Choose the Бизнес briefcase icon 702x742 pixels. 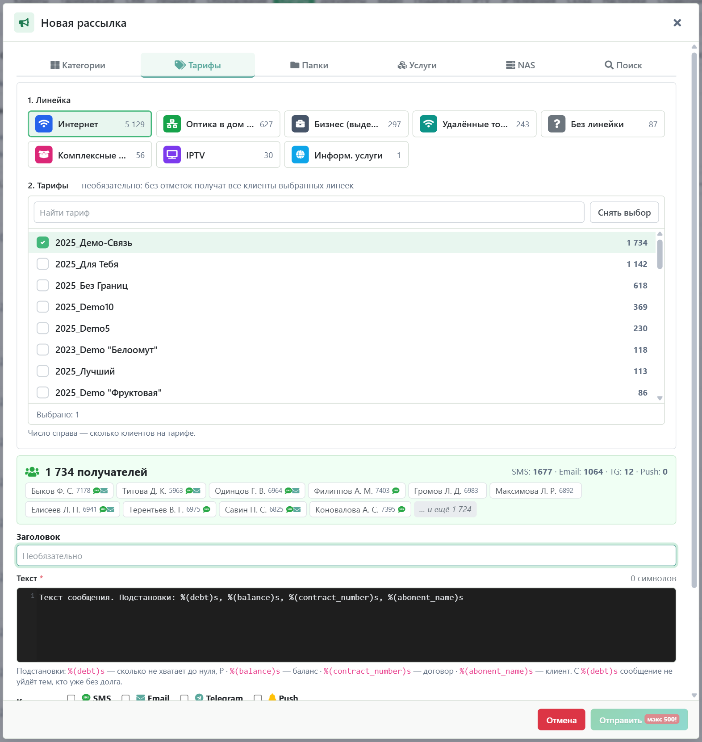pos(300,124)
